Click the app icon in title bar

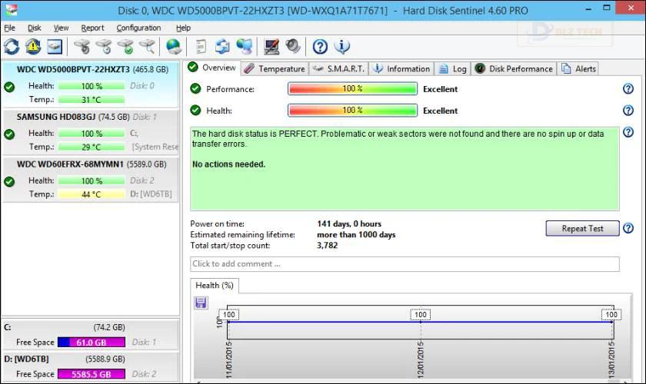(10, 10)
